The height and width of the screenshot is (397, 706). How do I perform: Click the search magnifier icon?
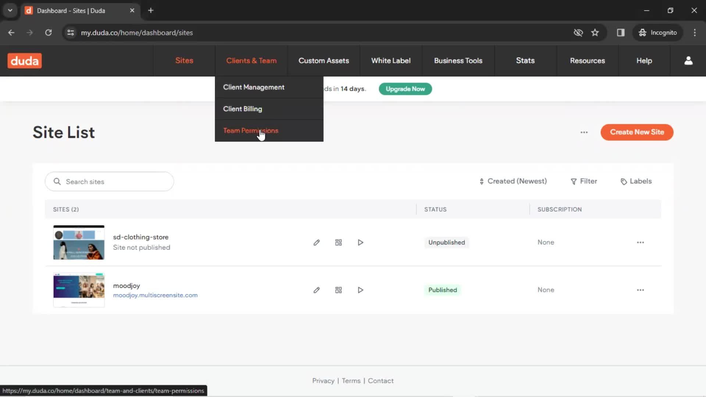click(57, 182)
